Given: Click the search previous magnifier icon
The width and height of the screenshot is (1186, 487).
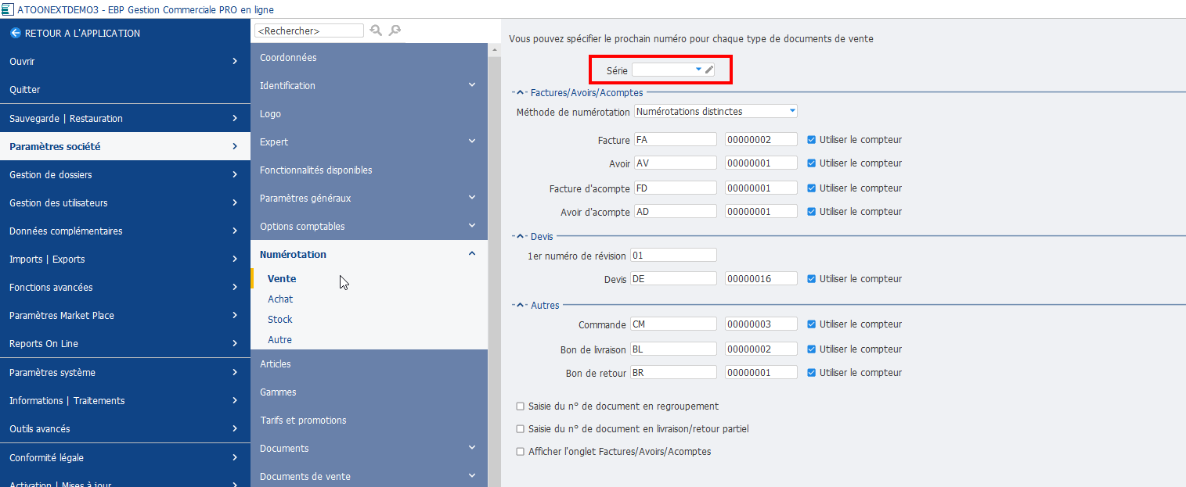Looking at the screenshot, I should click(376, 30).
